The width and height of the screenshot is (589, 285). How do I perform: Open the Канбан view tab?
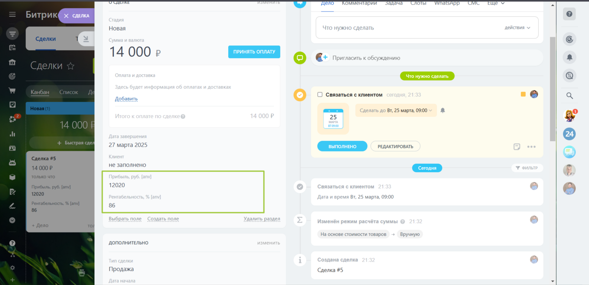point(40,92)
